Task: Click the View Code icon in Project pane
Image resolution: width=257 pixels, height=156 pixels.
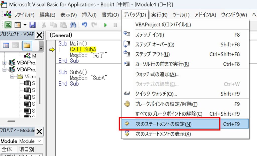Action: pyautogui.click(x=6, y=45)
